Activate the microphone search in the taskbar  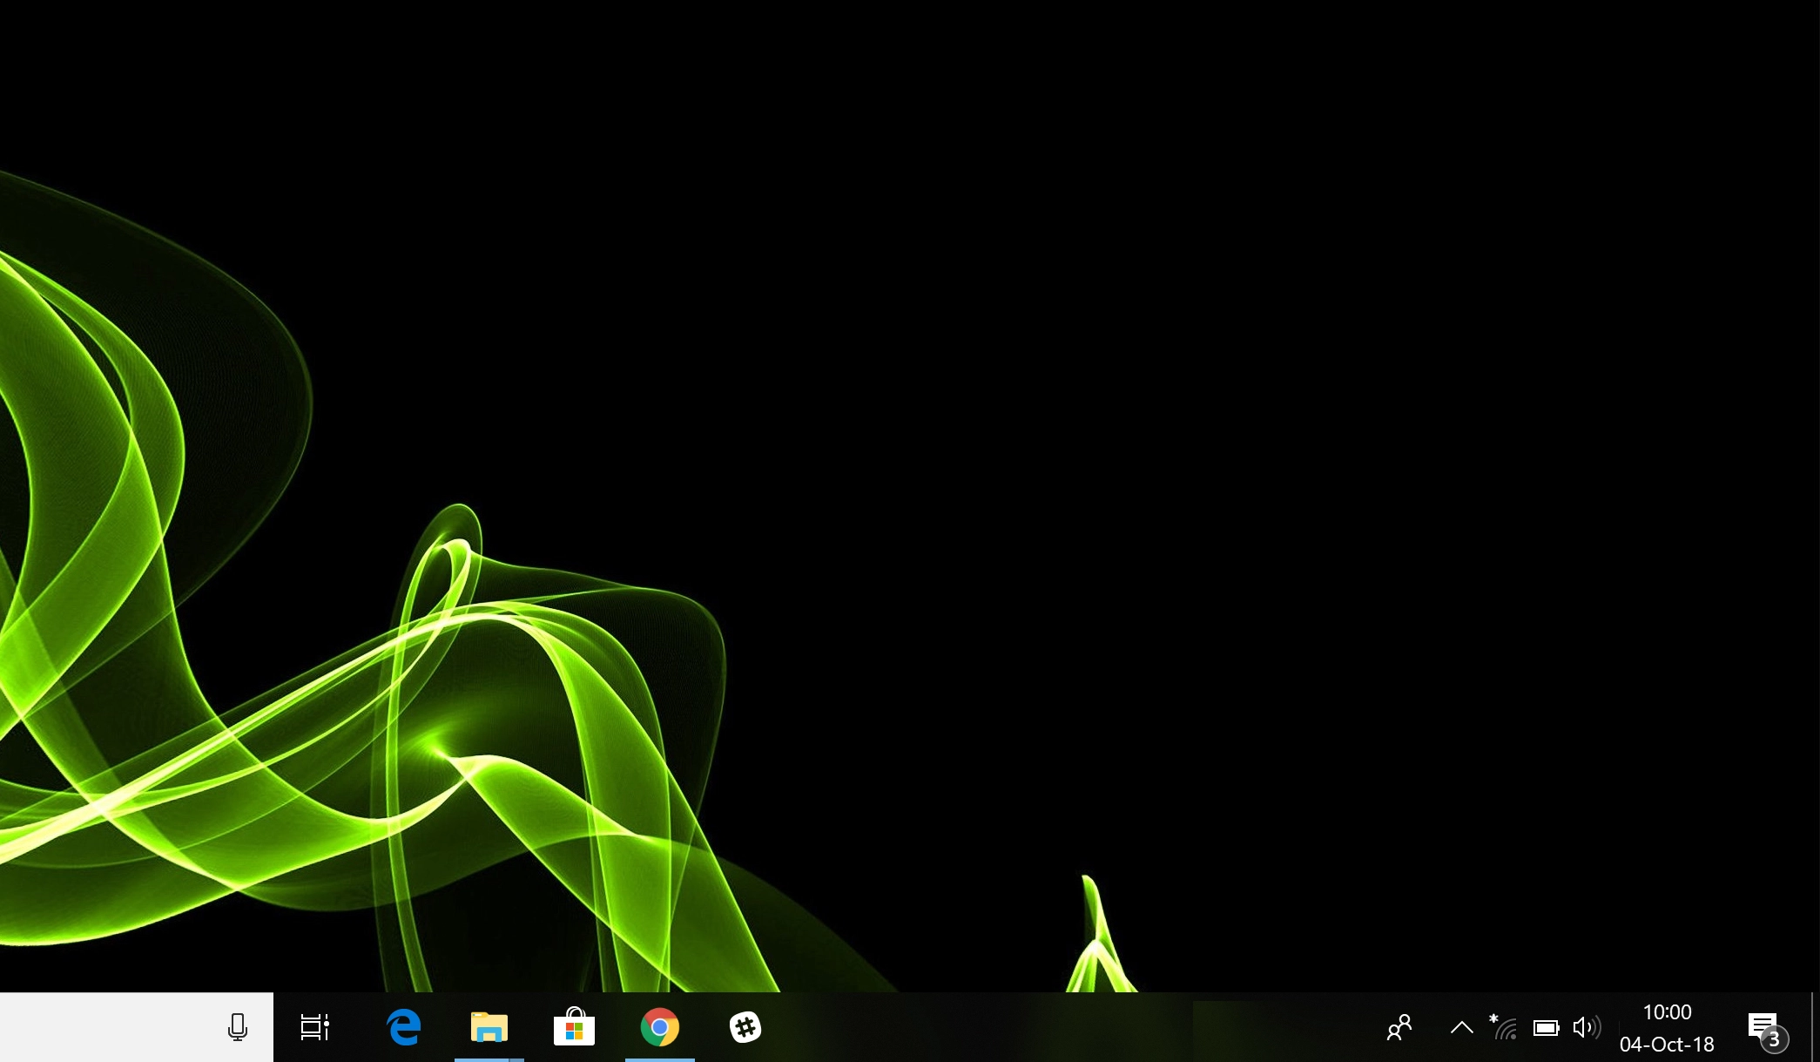pos(236,1027)
